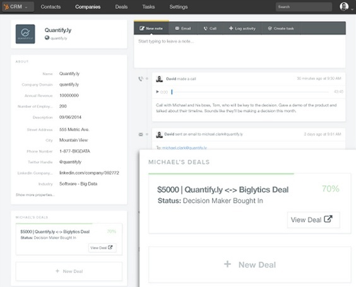Click the Number of Employees value 200
Image resolution: width=356 pixels, height=287 pixels.
[63, 106]
